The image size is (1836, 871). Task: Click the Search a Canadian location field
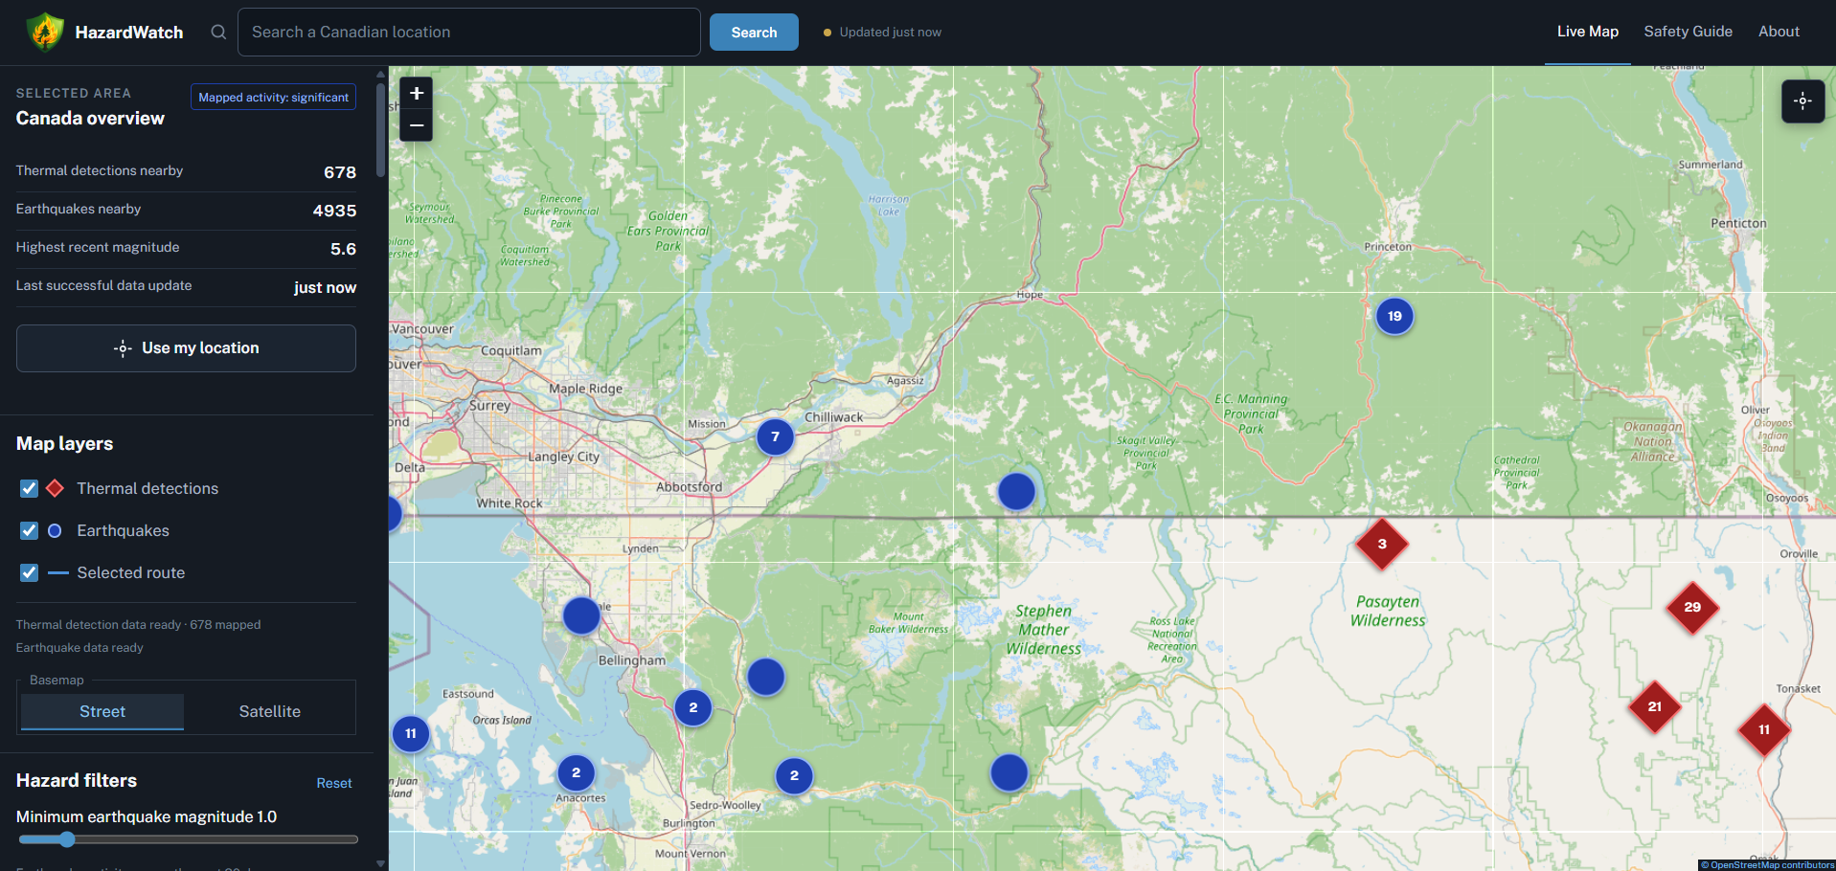coord(468,33)
